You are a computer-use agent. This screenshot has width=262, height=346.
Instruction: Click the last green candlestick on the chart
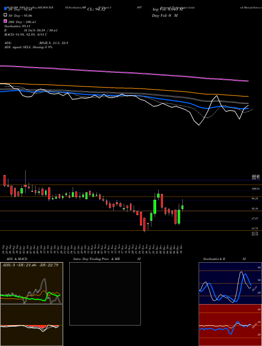click(182, 207)
